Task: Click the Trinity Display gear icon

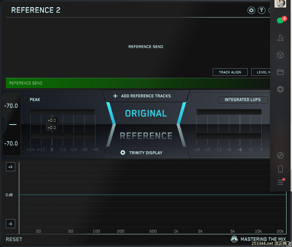Action: (x=123, y=153)
